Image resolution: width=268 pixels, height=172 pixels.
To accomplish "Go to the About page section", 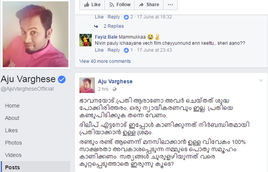I will point(12,118).
